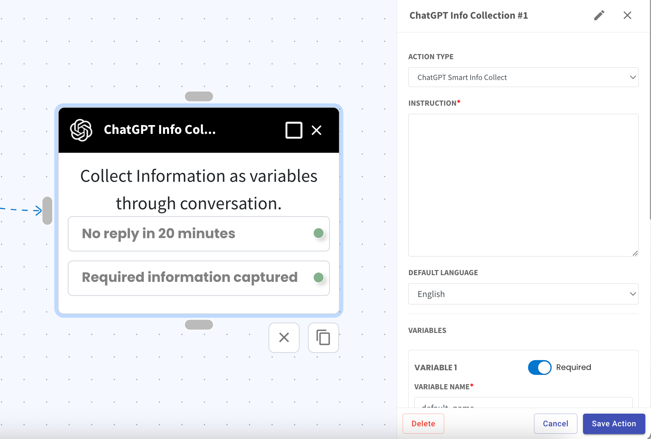Click the green dot on Required information captured

point(318,278)
